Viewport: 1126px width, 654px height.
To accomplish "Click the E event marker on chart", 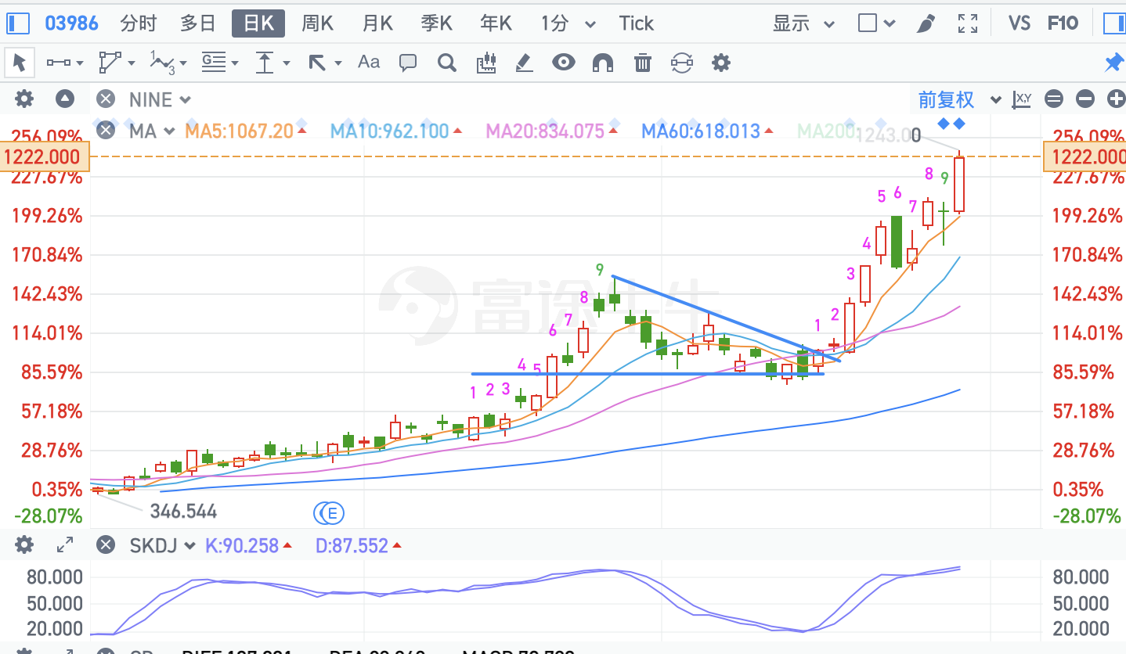I will (x=332, y=514).
